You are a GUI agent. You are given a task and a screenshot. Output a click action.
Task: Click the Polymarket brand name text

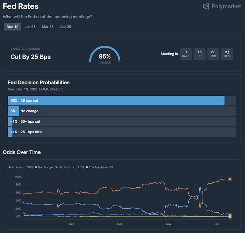226,6
